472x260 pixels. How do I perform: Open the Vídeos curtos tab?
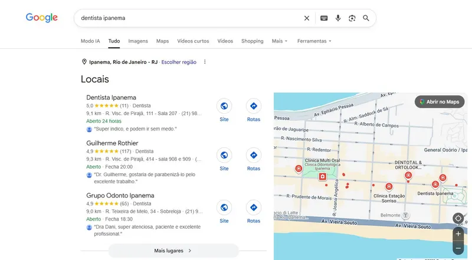click(193, 41)
